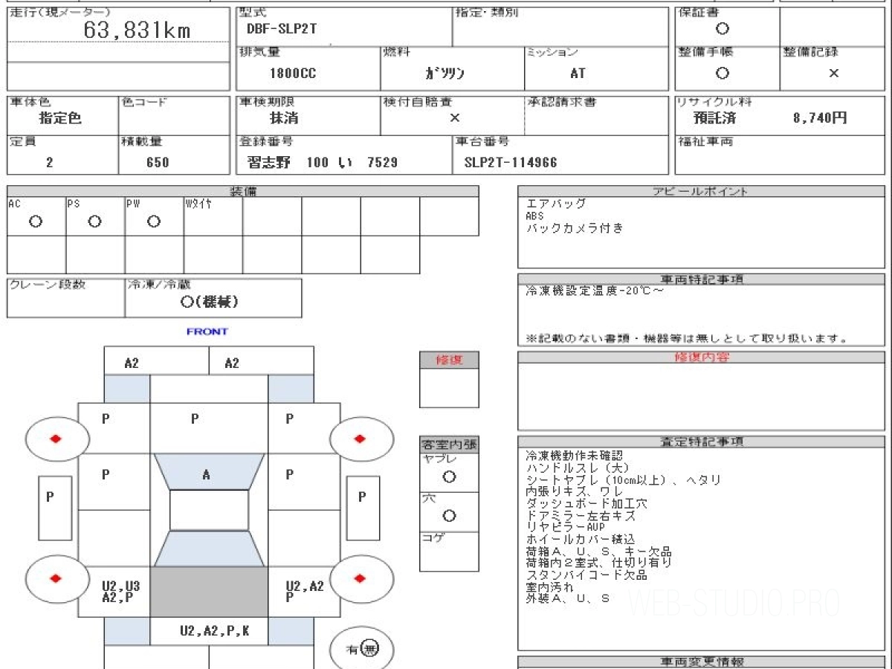
Task: Click the front-right wheel red diamond marker
Action: point(360,439)
